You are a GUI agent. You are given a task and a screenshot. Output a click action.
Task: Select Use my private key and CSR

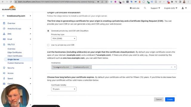[x=48, y=45]
